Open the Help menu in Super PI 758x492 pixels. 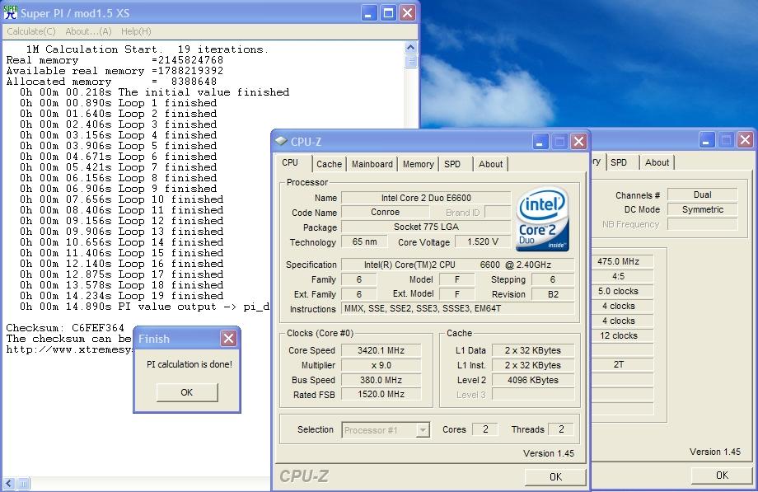coord(136,31)
